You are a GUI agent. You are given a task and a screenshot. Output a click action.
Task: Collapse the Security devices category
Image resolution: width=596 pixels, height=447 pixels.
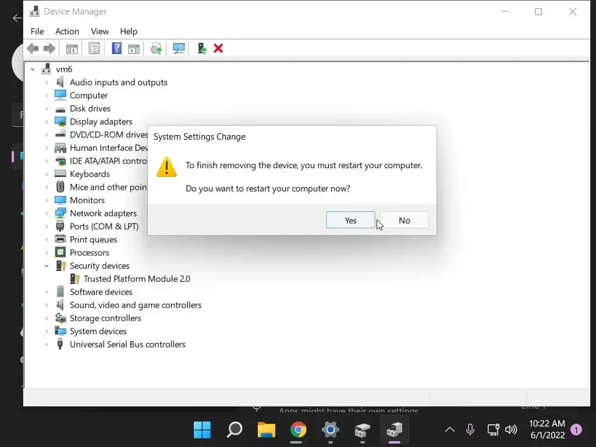tap(47, 265)
